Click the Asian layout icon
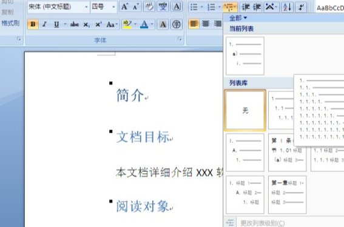344x227 pixels. pyautogui.click(x=271, y=7)
